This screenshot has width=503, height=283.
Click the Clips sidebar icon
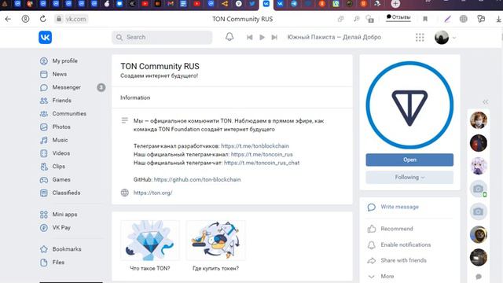pos(44,167)
